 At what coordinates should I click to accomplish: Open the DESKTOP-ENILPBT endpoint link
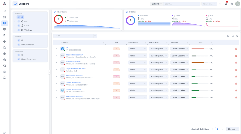coord(73,89)
